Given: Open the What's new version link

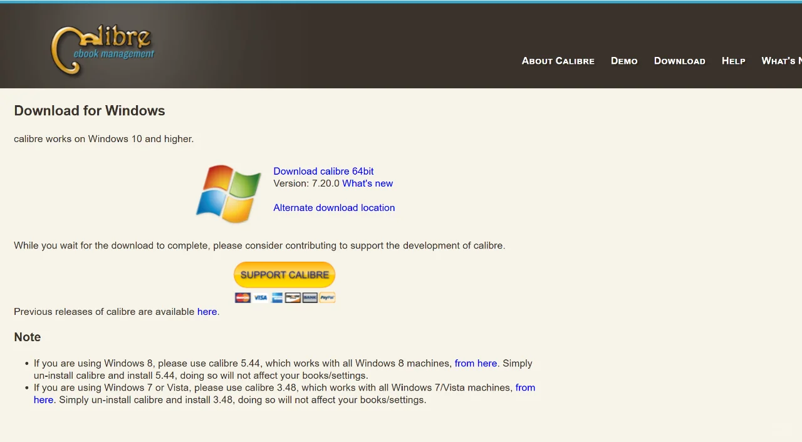Looking at the screenshot, I should [368, 183].
